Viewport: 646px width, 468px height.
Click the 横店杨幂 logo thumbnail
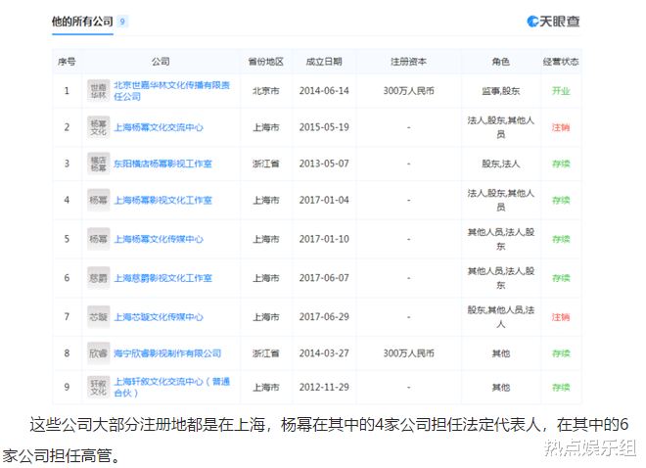(99, 164)
